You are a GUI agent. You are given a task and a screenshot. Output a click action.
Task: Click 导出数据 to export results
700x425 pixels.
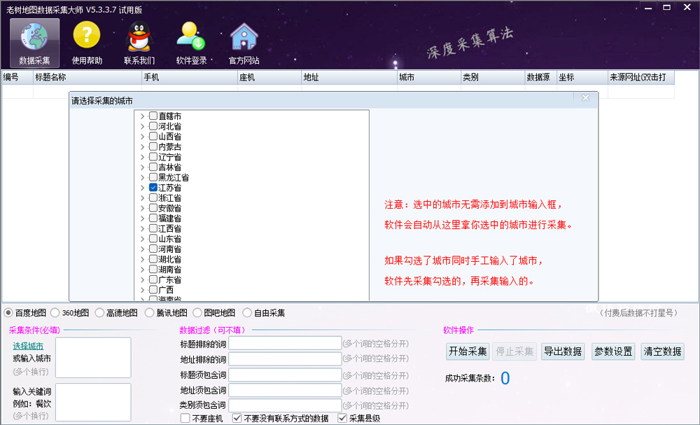pyautogui.click(x=564, y=351)
